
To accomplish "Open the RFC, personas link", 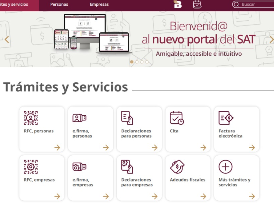I will click(39, 131).
